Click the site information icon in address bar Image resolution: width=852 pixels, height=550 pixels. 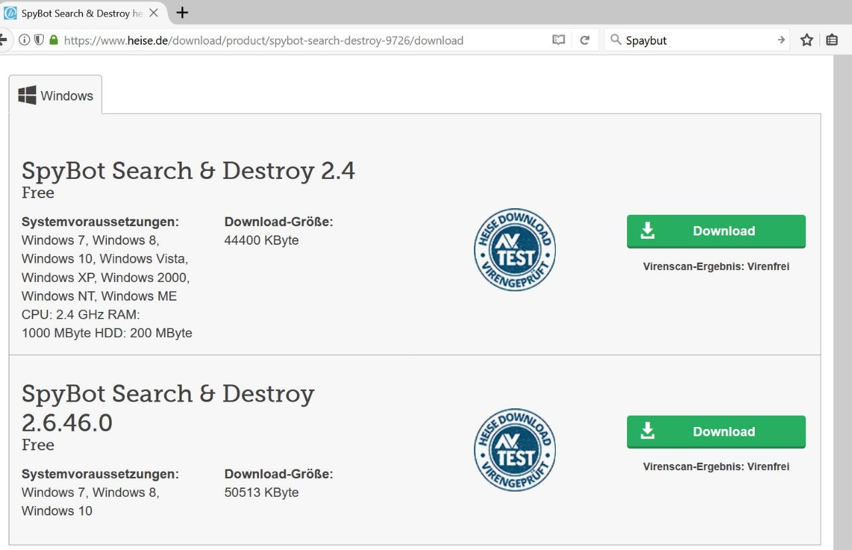click(x=25, y=40)
